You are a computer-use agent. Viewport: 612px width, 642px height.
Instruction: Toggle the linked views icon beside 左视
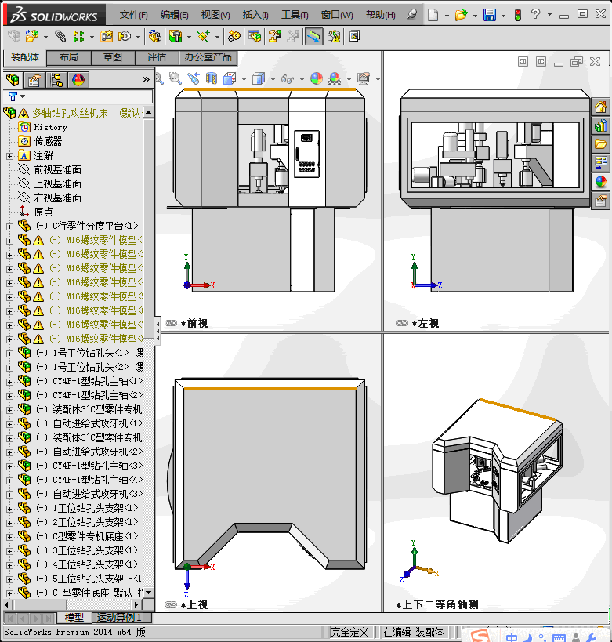click(x=402, y=323)
